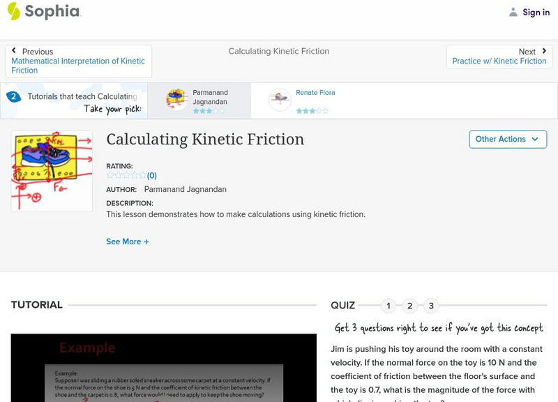Select Renate Fiora's tutorial avatar
Image resolution: width=558 pixels, height=402 pixels.
pyautogui.click(x=281, y=97)
